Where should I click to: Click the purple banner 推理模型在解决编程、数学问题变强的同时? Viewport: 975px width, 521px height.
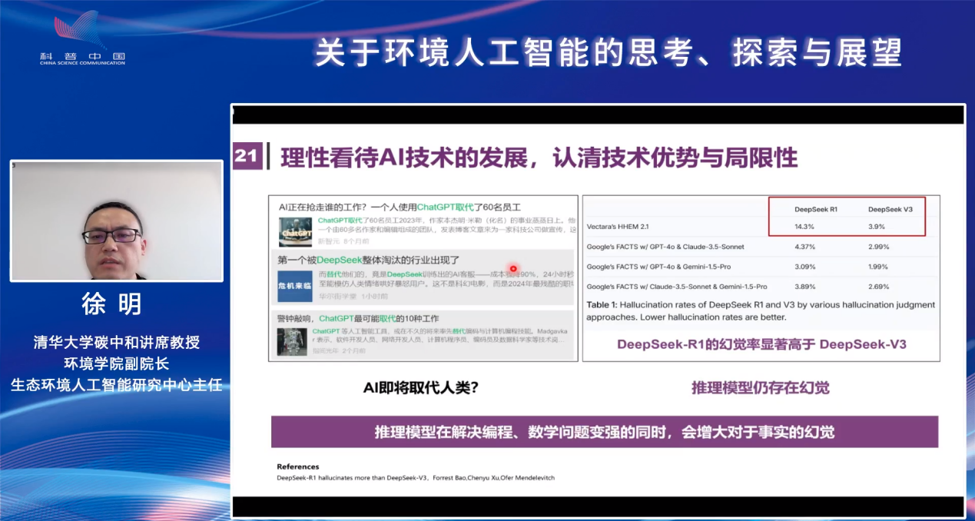[x=605, y=432]
